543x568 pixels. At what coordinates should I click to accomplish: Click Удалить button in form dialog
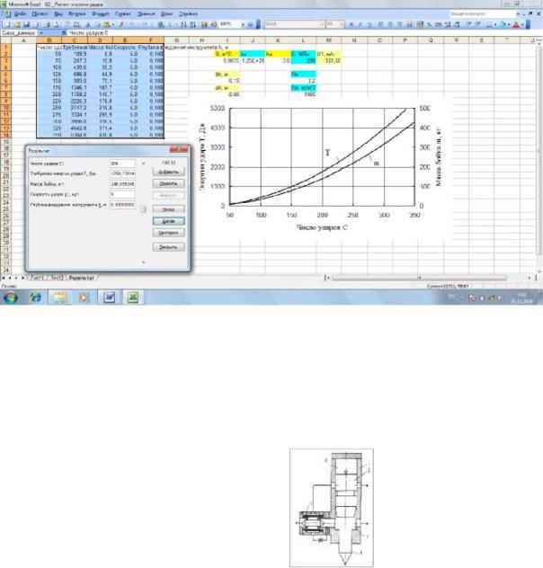point(168,183)
